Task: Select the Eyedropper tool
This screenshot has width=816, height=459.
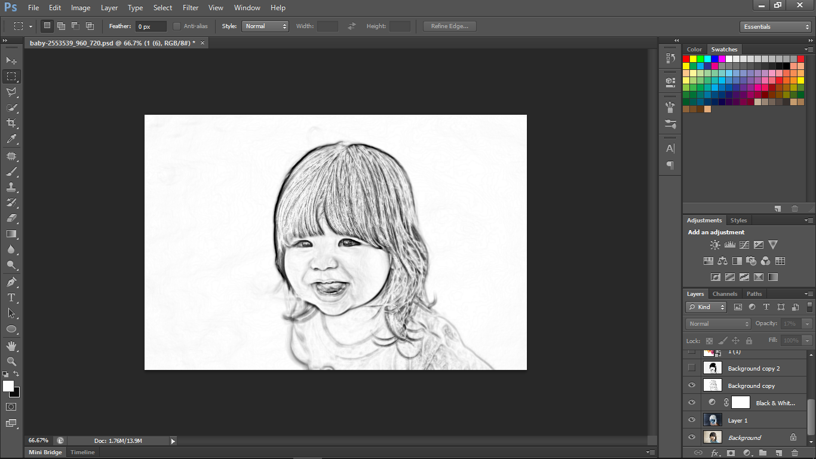Action: pos(11,139)
